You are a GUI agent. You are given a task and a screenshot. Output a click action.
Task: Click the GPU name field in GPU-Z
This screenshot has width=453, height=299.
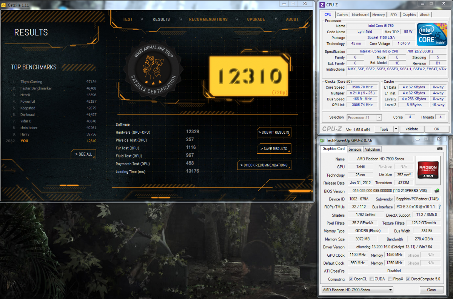tap(380, 159)
